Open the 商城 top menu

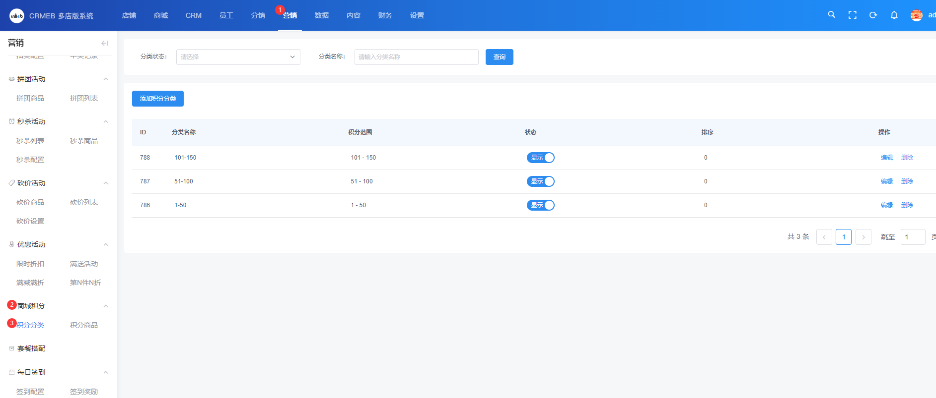coord(161,15)
